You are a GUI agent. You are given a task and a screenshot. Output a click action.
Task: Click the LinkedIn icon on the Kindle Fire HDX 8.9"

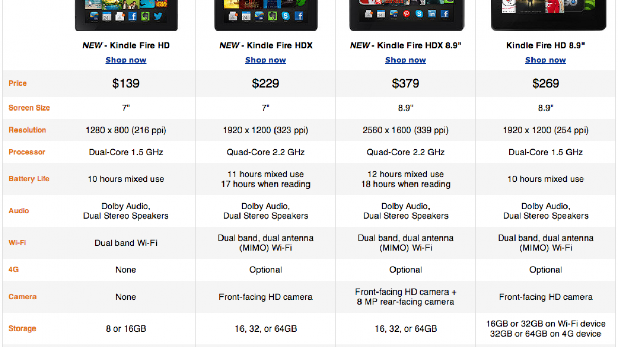click(x=432, y=14)
